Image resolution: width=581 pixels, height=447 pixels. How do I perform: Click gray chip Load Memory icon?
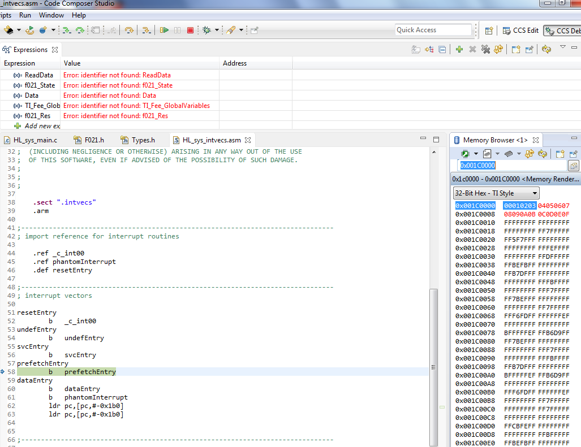(x=509, y=154)
